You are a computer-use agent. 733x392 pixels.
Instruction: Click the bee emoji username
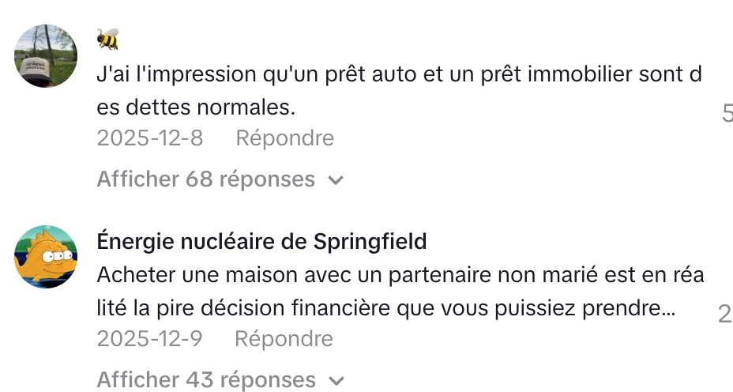[107, 39]
